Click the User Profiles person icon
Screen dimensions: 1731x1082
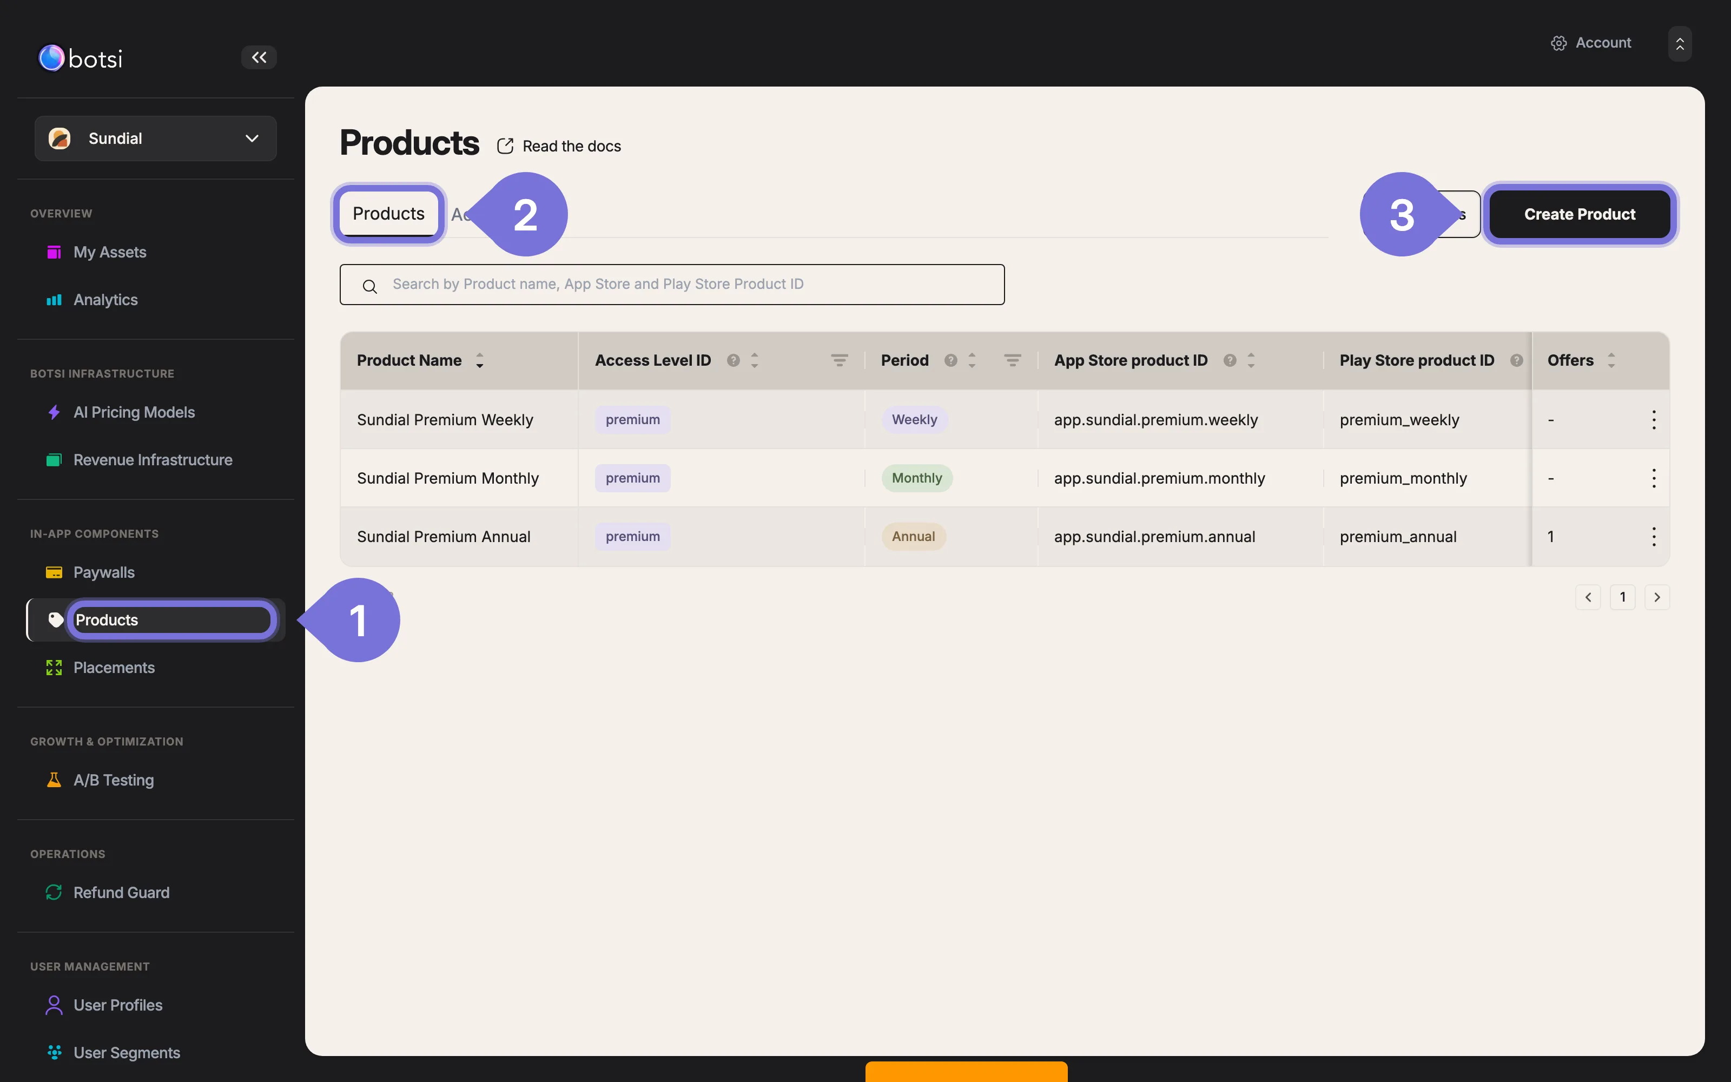(54, 1005)
